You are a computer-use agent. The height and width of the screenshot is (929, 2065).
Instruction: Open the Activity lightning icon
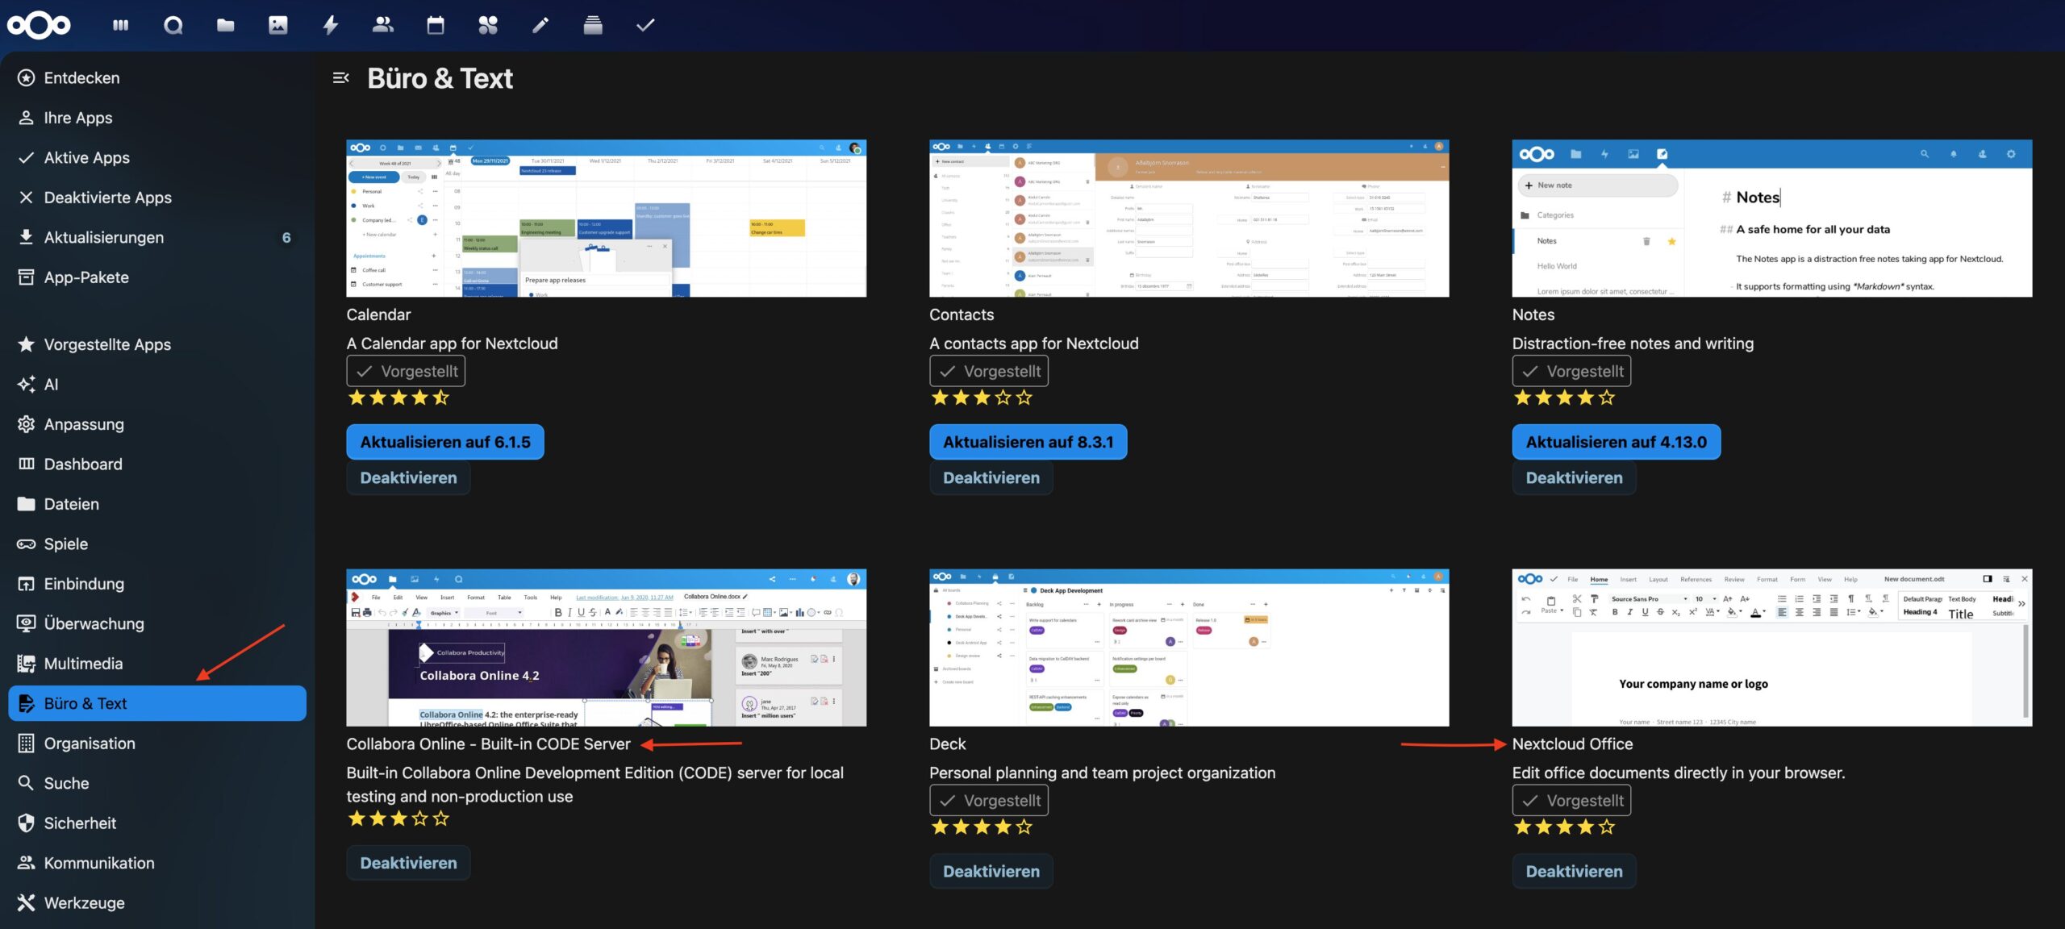pyautogui.click(x=331, y=25)
